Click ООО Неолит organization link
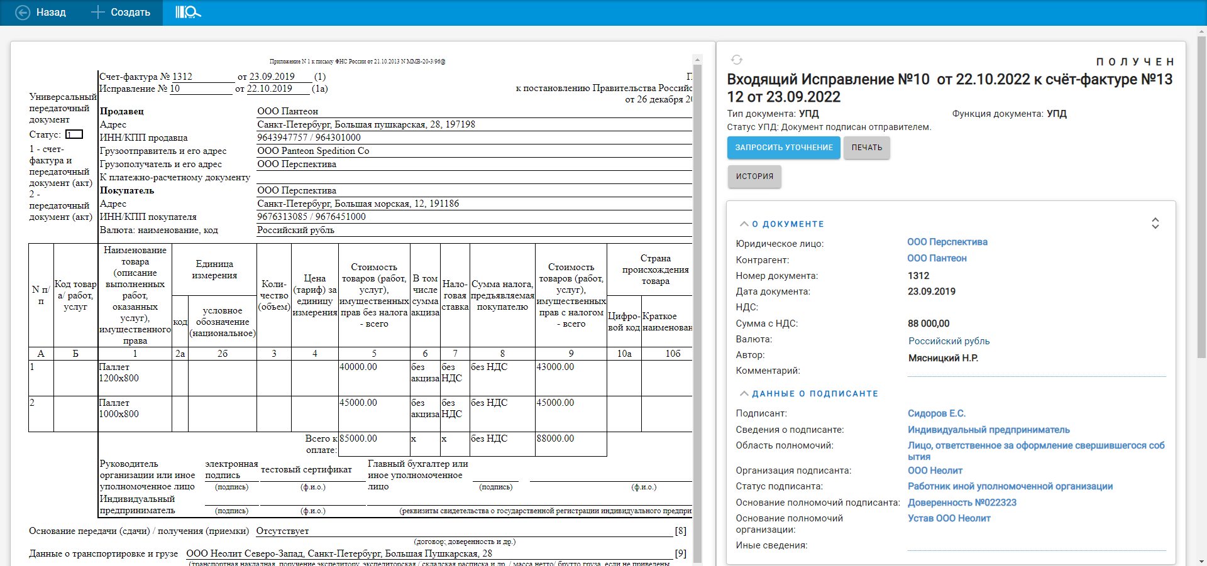1207x566 pixels. pos(935,471)
